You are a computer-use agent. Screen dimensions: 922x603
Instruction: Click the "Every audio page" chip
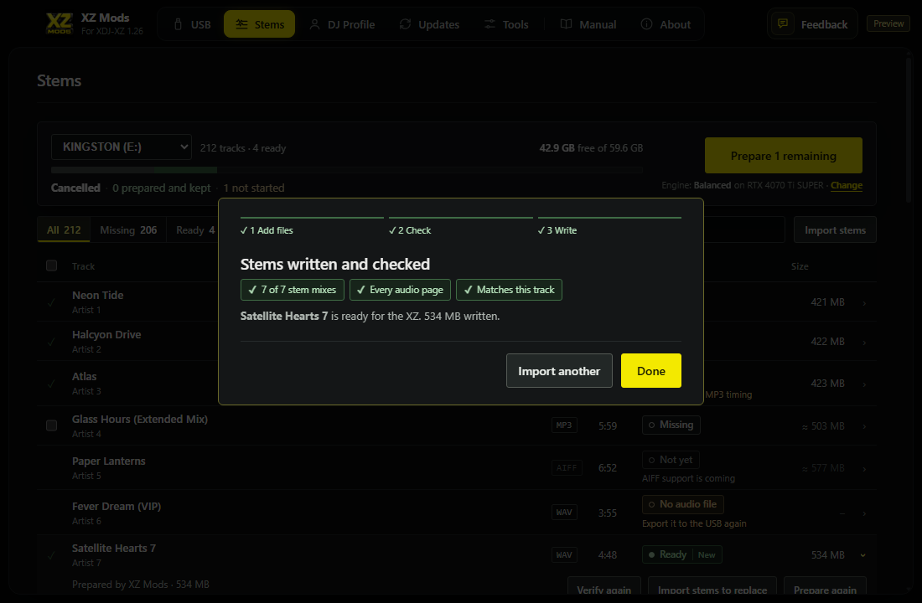coord(400,290)
